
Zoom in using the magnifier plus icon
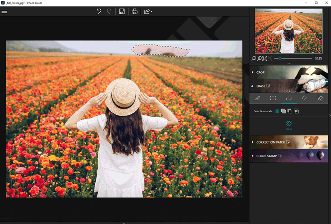(259, 59)
